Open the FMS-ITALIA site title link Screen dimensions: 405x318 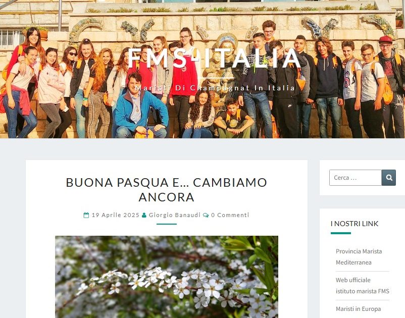point(214,59)
